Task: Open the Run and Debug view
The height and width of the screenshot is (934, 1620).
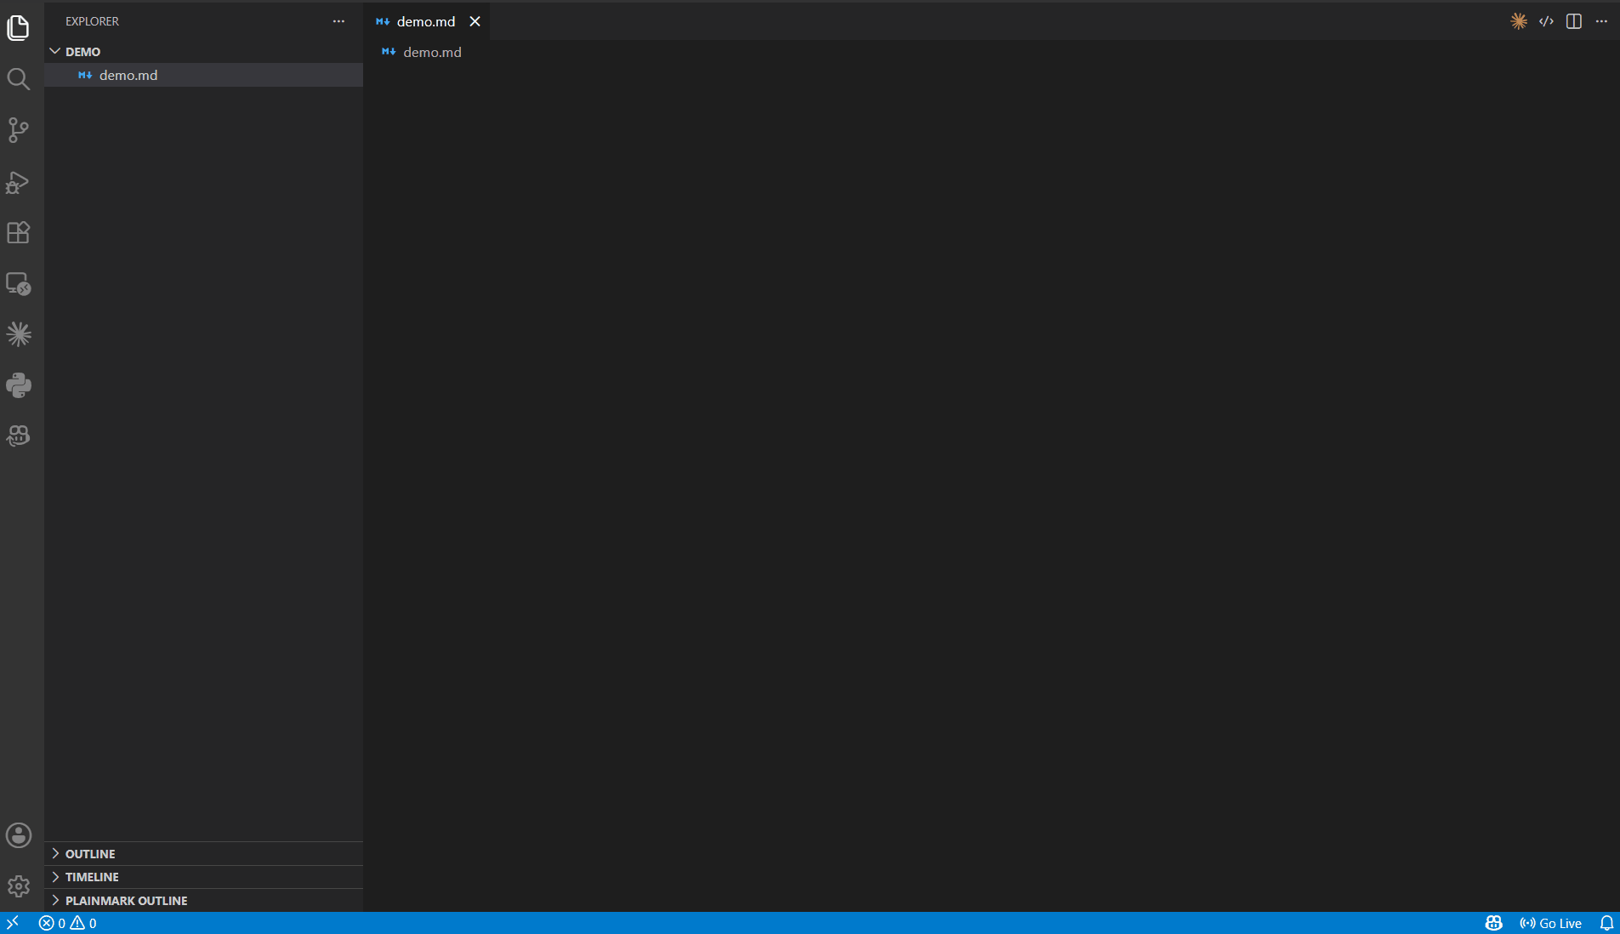Action: pyautogui.click(x=19, y=182)
